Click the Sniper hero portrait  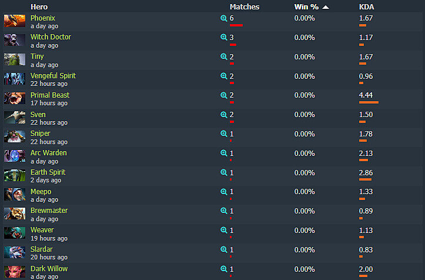pos(15,136)
